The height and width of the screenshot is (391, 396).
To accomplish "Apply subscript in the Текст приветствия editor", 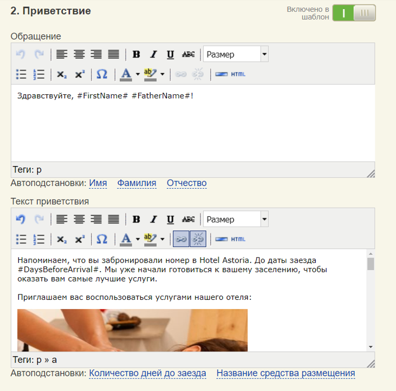I will (x=62, y=239).
